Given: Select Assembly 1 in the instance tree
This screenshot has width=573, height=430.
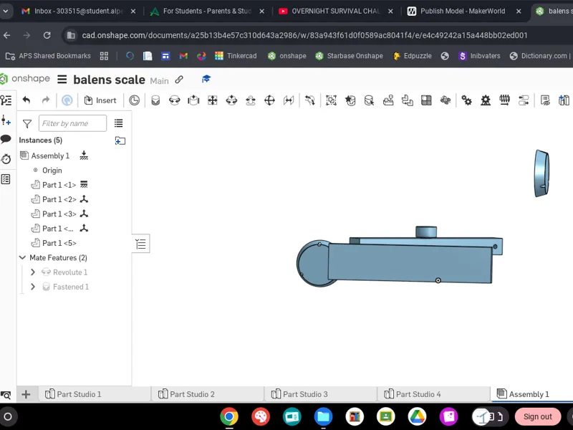Looking at the screenshot, I should [x=50, y=156].
